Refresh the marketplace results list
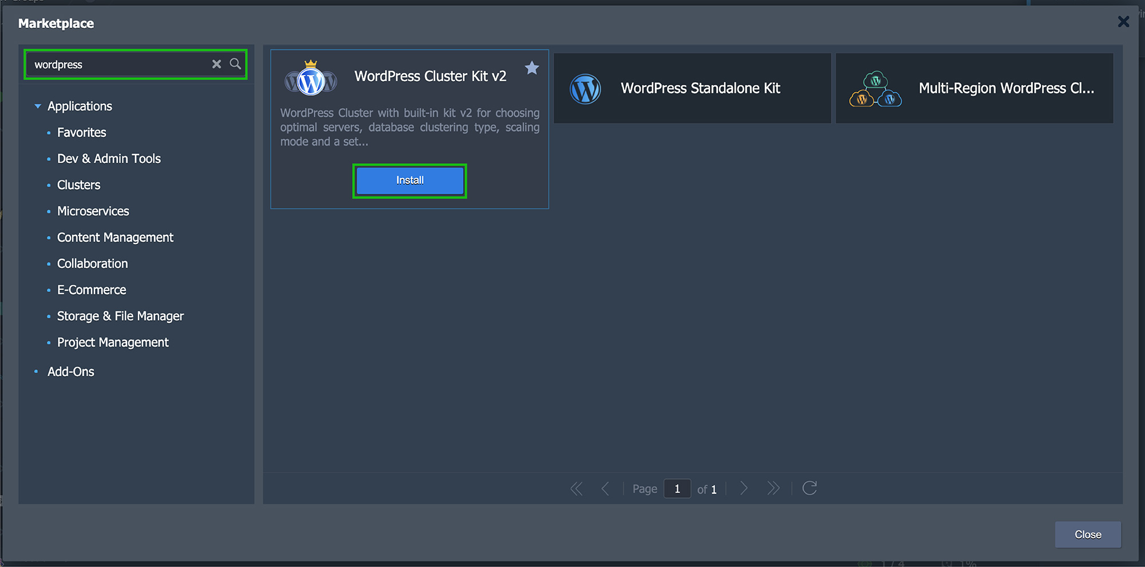Viewport: 1145px width, 567px height. pos(810,488)
